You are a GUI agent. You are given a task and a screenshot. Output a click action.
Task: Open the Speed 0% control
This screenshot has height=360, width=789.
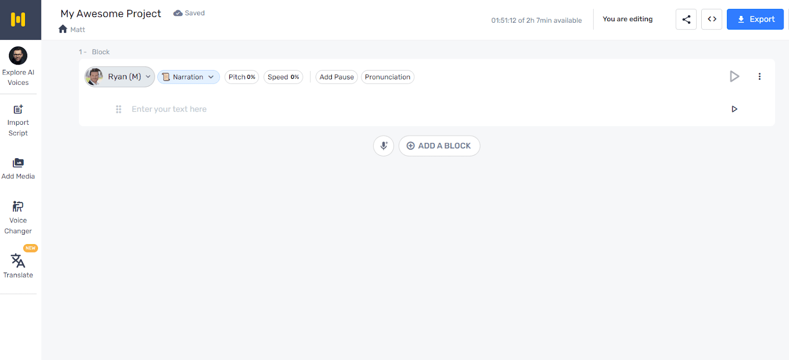point(283,77)
